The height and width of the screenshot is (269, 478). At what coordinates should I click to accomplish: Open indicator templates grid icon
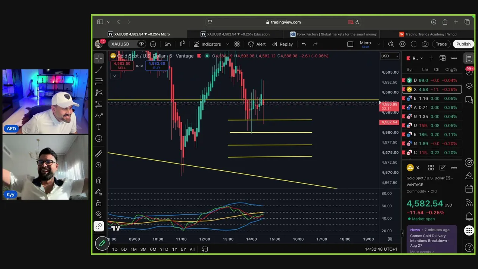(x=237, y=44)
